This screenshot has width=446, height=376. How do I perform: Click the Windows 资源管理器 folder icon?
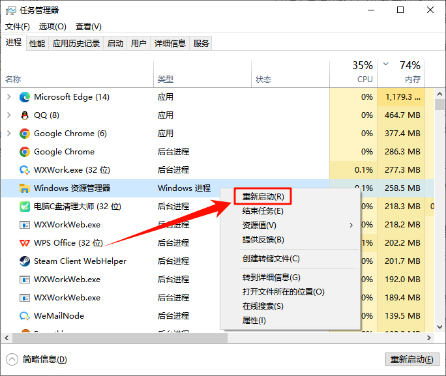click(25, 188)
